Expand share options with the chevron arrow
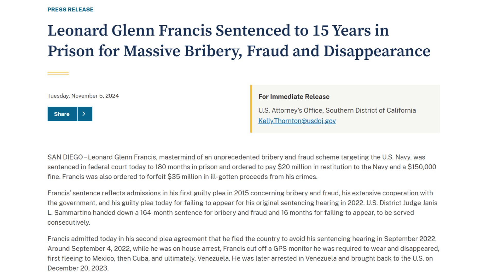This screenshot has width=494, height=278. [84, 114]
